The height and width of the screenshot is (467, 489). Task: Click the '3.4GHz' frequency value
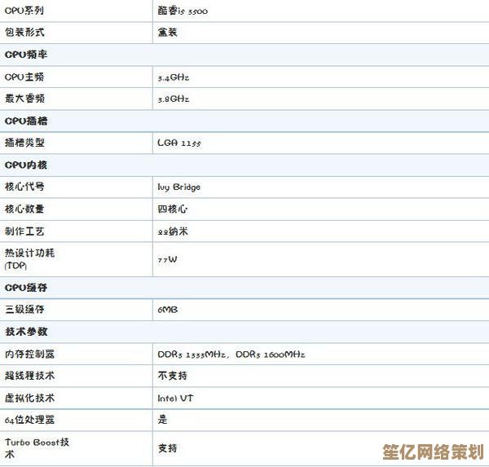point(174,77)
